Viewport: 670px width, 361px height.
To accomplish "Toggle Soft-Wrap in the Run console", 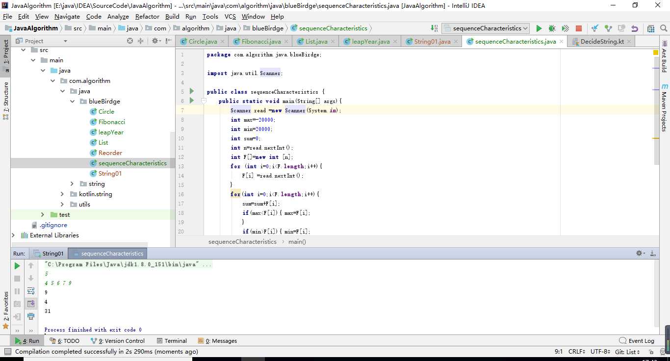I will [x=31, y=291].
